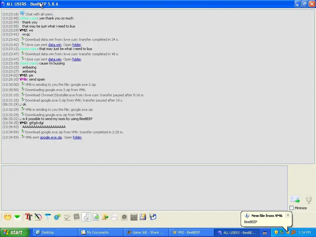
Task: Open folder link at 13:23:42
Action: pyautogui.click(x=77, y=45)
